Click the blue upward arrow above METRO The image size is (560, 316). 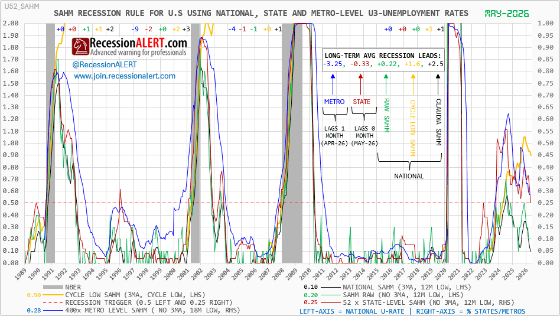(x=333, y=84)
